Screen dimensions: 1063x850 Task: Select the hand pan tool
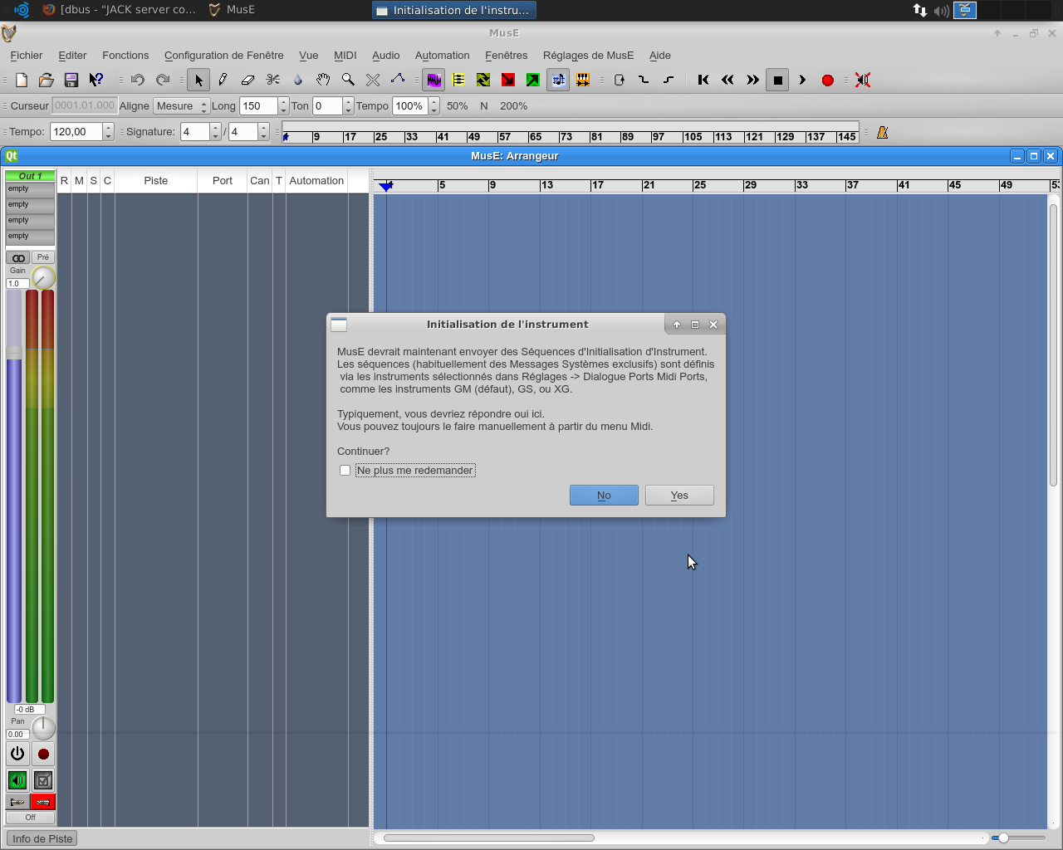pyautogui.click(x=323, y=80)
